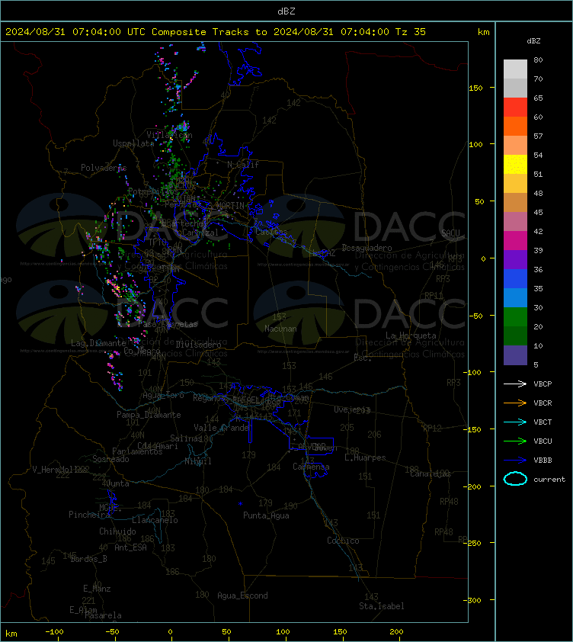Pick the purple 39 dBZ legend swatch

tap(515, 259)
